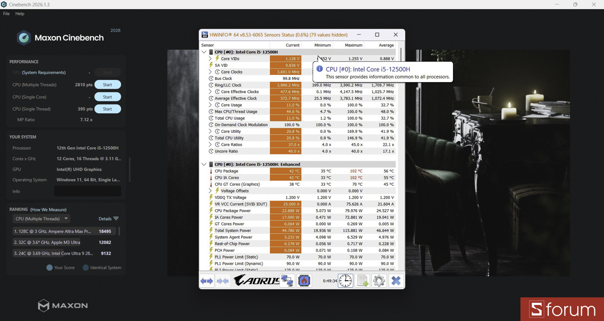
Task: Click the shrink-layout inward arrows icon in HWiNFO
Action: [x=222, y=281]
